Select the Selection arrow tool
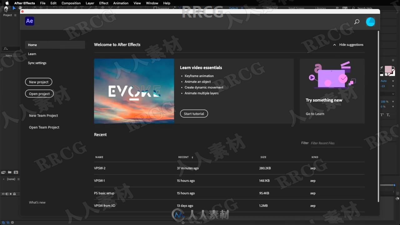Viewport: 400px width, 225px height. 14,8
